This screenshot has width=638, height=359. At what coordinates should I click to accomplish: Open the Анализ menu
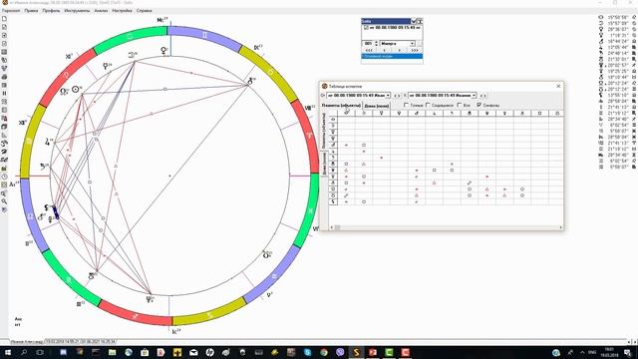pos(101,11)
